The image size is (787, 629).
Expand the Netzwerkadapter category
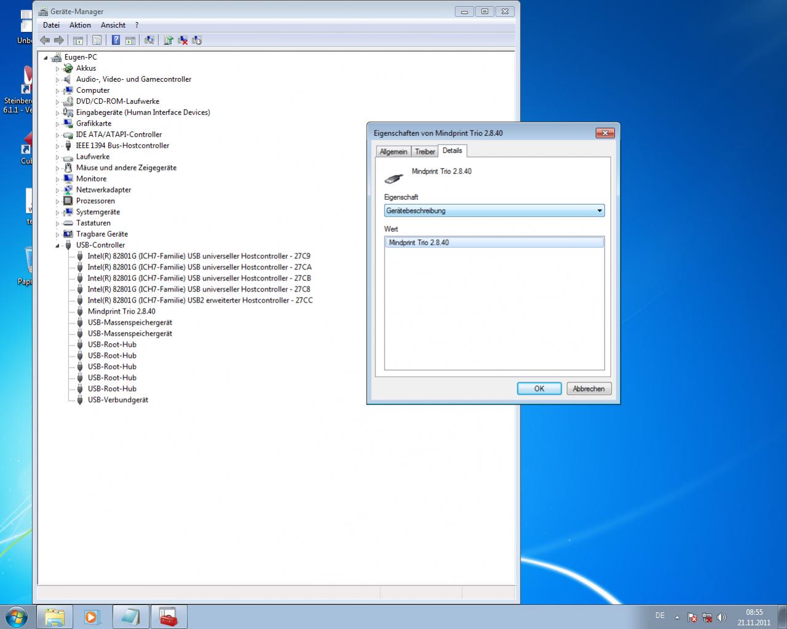(58, 191)
